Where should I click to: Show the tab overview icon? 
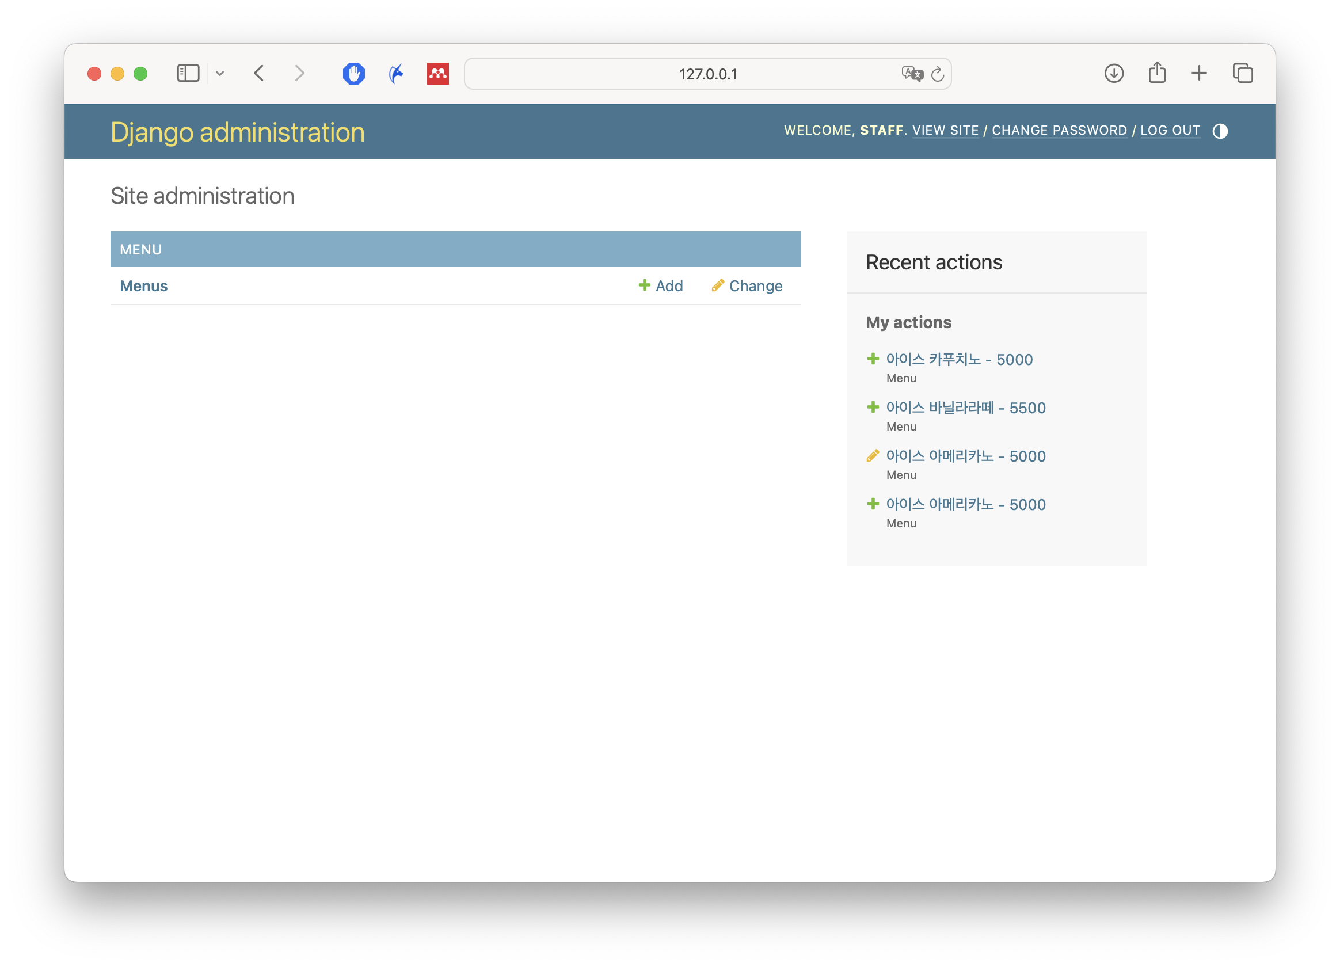pos(1243,73)
